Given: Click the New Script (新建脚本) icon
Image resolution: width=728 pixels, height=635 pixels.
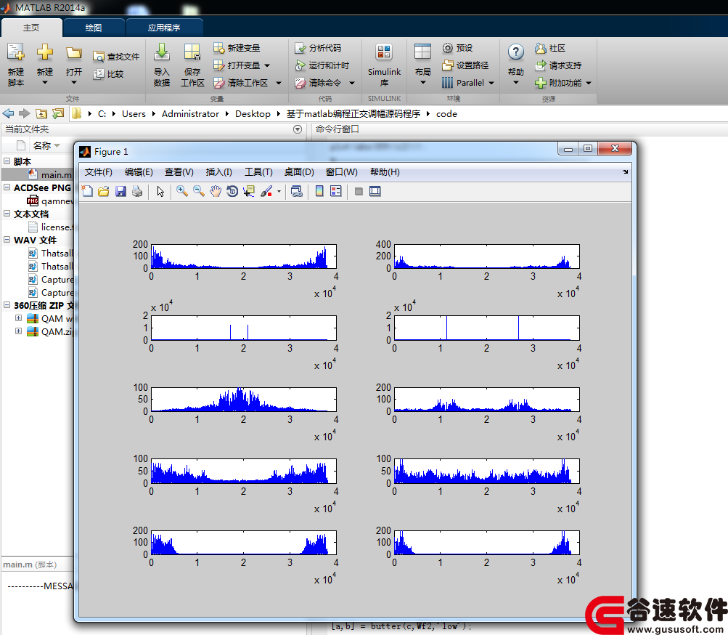Looking at the screenshot, I should [x=16, y=52].
